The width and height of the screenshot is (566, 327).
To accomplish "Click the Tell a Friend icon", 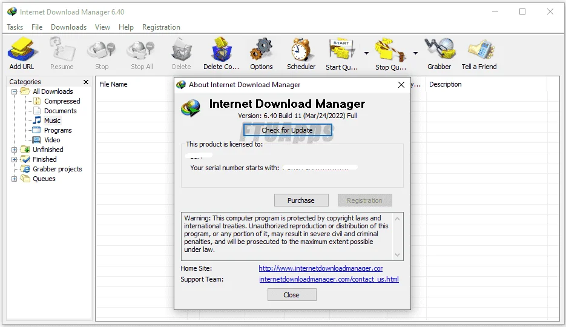I will point(480,50).
